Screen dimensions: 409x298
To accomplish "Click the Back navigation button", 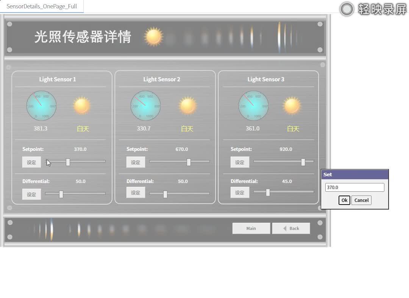I will (291, 228).
